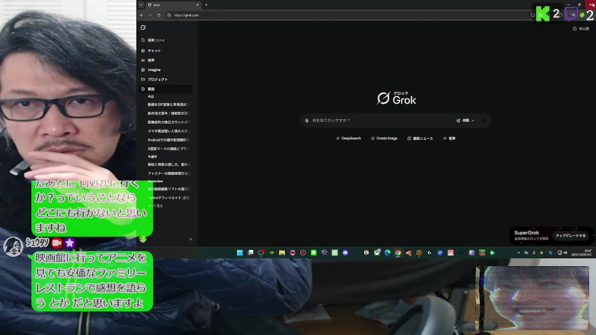Show hidden system tray icons chevron
This screenshot has height=335, width=596.
click(519, 253)
